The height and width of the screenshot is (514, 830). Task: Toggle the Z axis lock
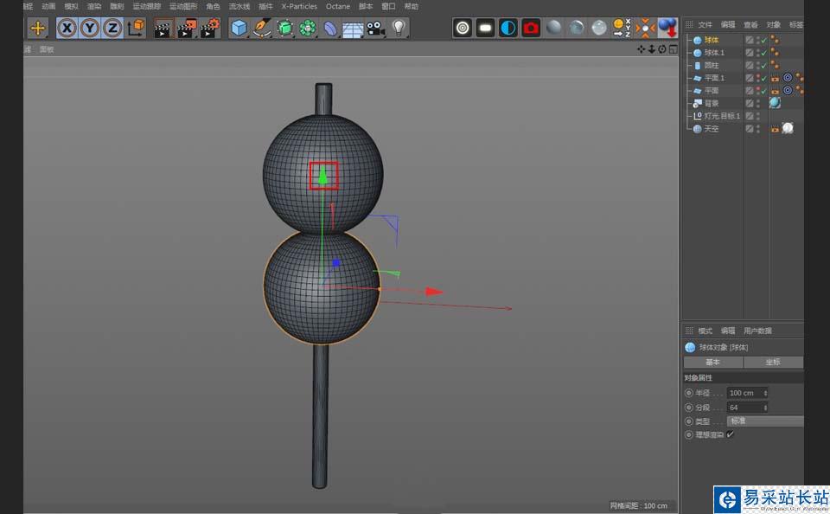(x=112, y=28)
